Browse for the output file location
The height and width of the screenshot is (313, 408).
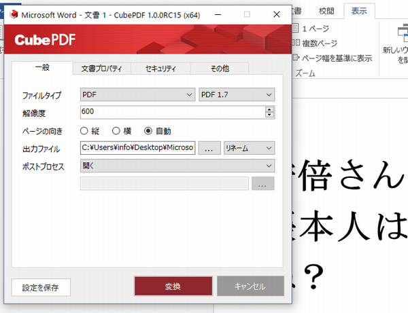click(209, 148)
